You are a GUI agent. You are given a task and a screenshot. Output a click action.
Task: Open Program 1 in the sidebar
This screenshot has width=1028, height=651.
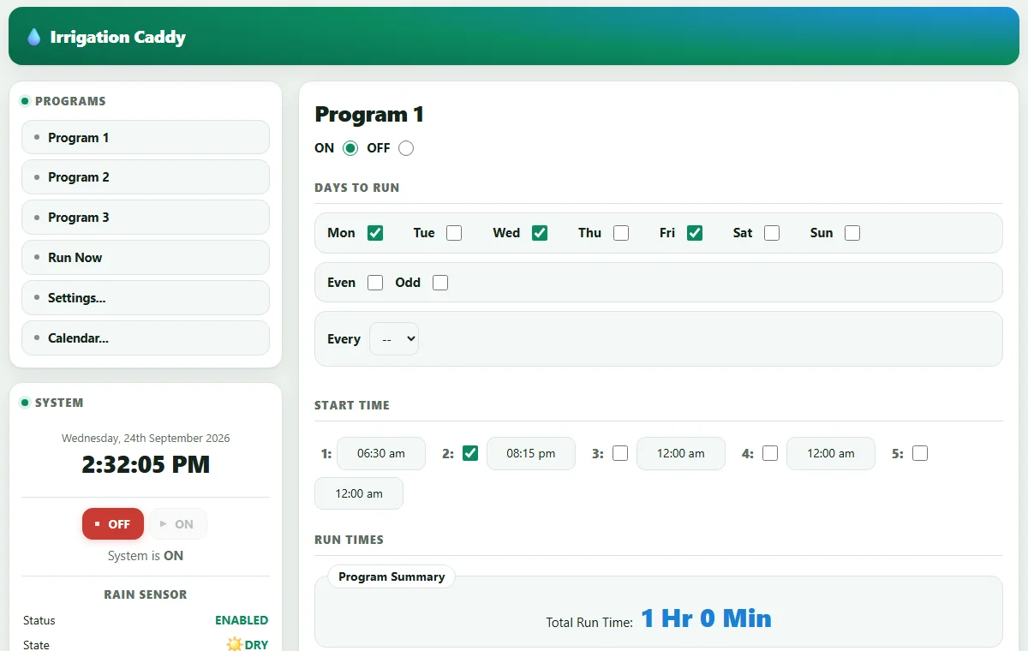146,137
